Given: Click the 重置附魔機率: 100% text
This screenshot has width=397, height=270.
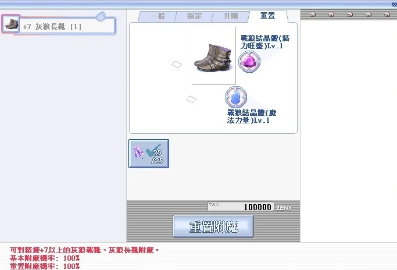Looking at the screenshot, I should [x=45, y=266].
